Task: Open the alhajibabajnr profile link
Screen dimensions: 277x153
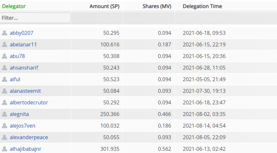Action: coord(26,149)
